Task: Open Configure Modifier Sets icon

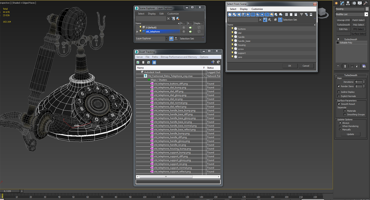Action: click(364, 66)
